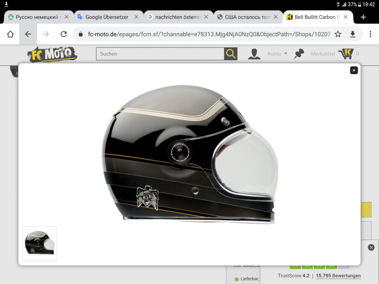Image resolution: width=379 pixels, height=284 pixels.
Task: Open a new browser tab
Action: tap(363, 17)
